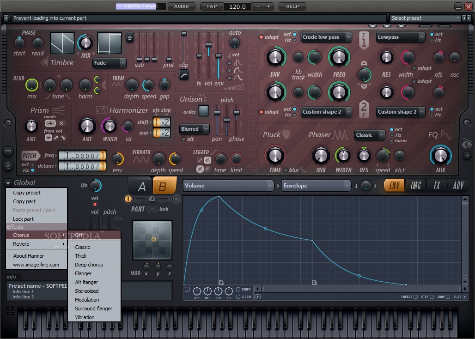This screenshot has width=475, height=339.
Task: Open the www.image-line.com link
Action: pos(37,265)
